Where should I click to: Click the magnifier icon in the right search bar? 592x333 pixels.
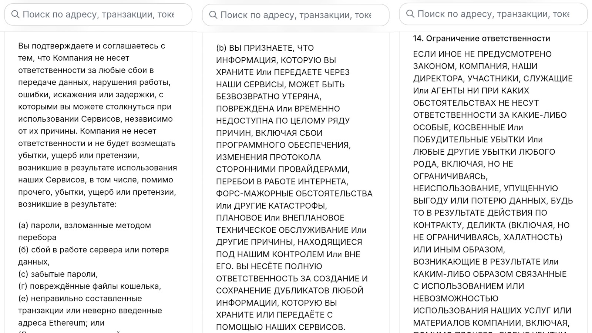[410, 14]
